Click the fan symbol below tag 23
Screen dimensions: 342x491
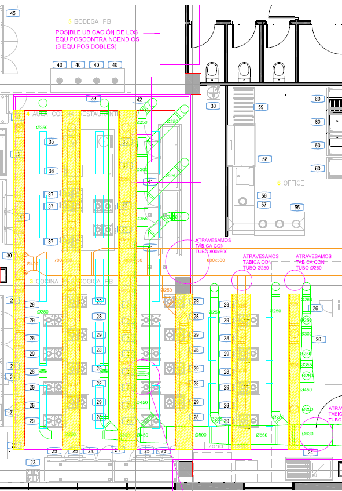[33, 476]
